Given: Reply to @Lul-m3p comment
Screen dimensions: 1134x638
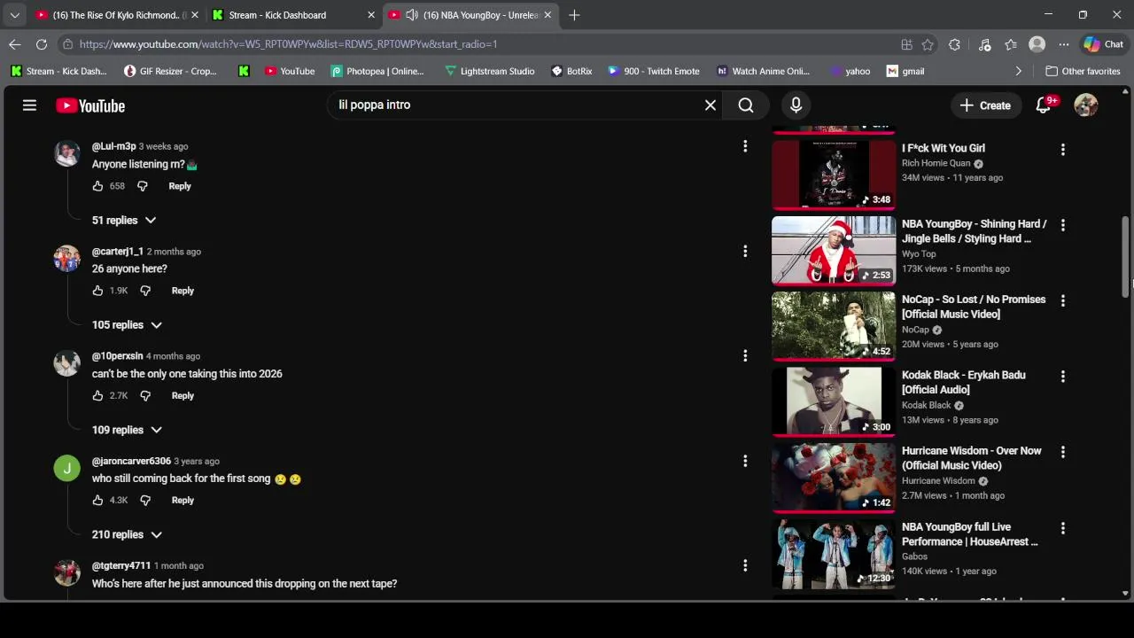Looking at the screenshot, I should 180,186.
